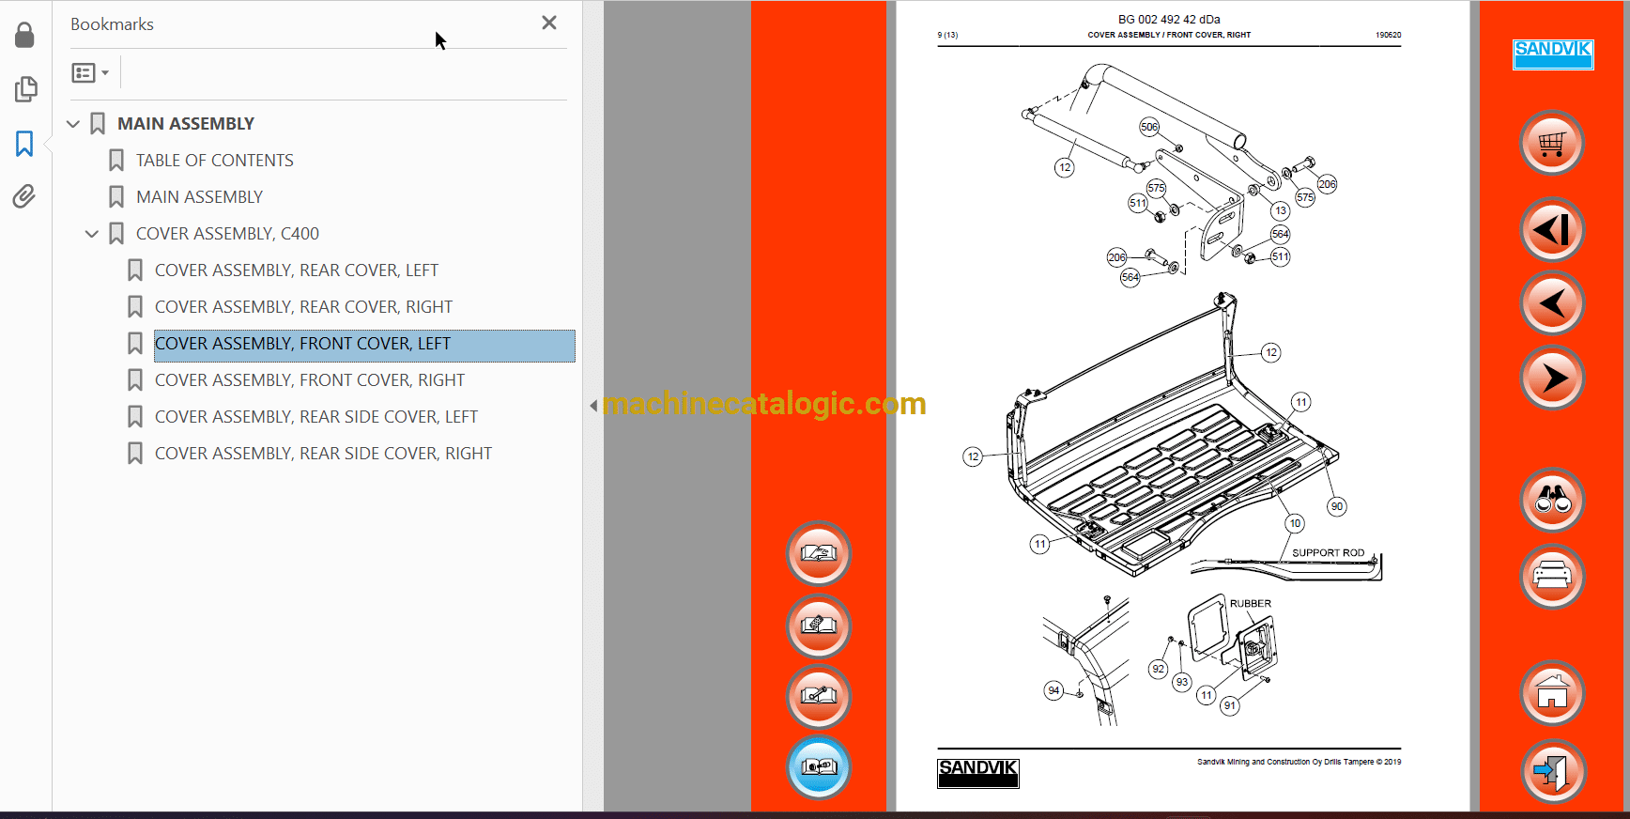The image size is (1630, 819).
Task: Exit the catalog with door button
Action: (1552, 772)
